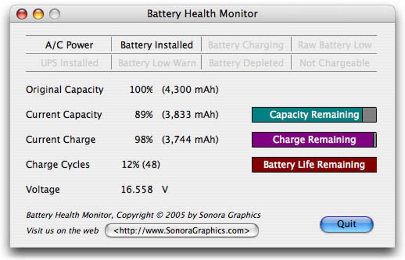Image resolution: width=405 pixels, height=260 pixels.
Task: Click the dimmed Battery Depleted indicator
Action: pos(246,63)
